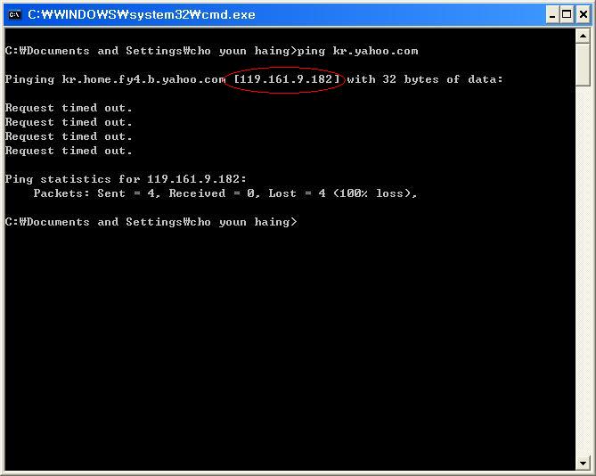Click the 'Ping statistics for 119.161.9.182:' line

coord(126,179)
